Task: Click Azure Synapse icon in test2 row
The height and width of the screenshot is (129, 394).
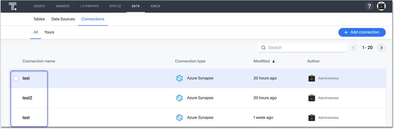Action: click(179, 98)
